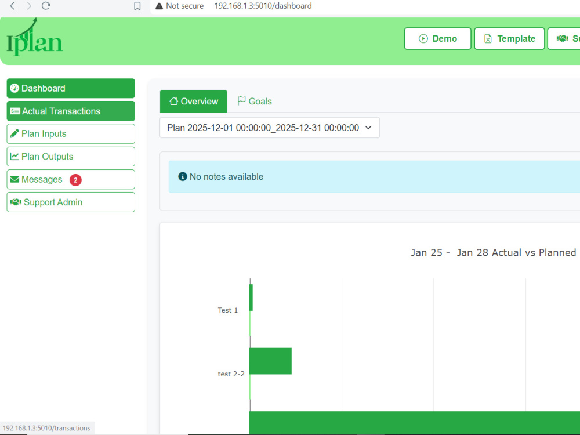Screen dimensions: 580x435
Task: Click the envelope icon beside Messages
Action: click(14, 179)
